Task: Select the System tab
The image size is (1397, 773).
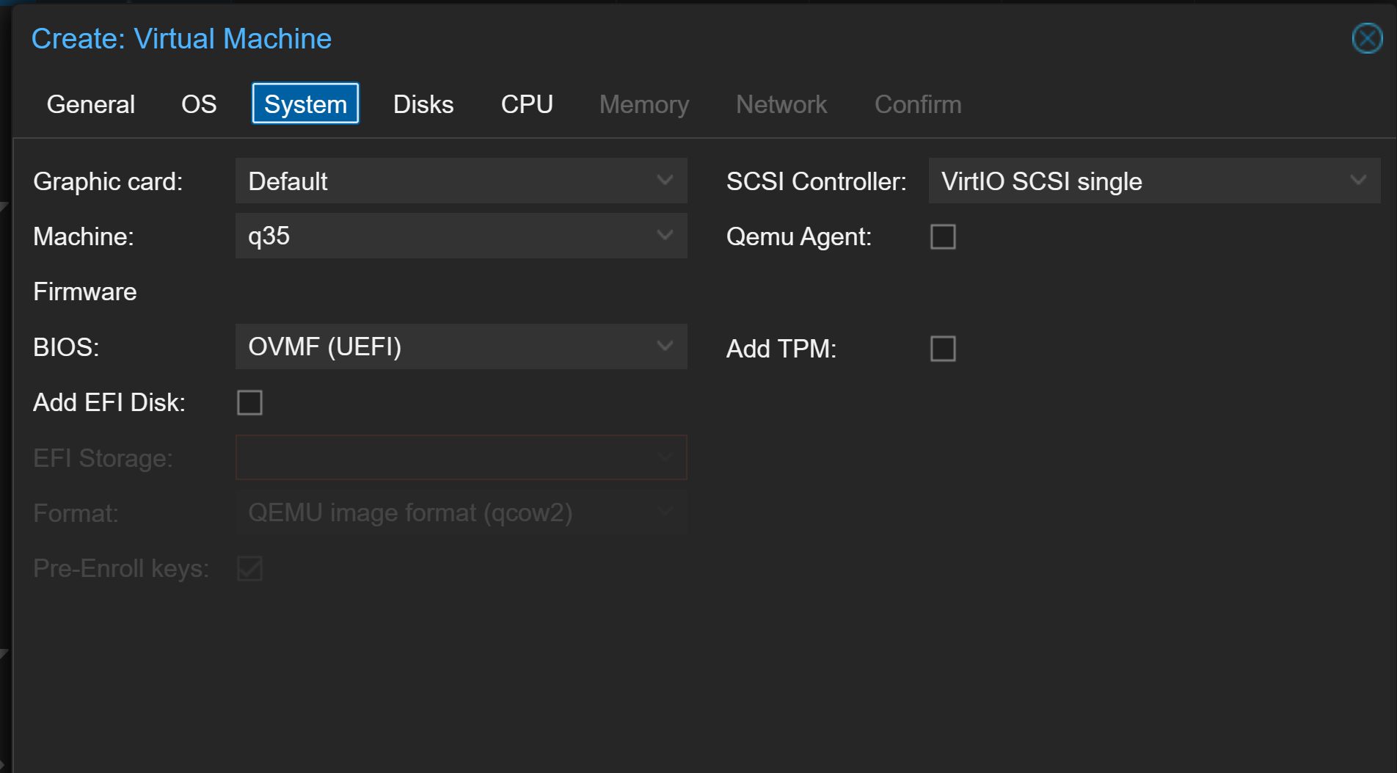Action: (x=305, y=104)
